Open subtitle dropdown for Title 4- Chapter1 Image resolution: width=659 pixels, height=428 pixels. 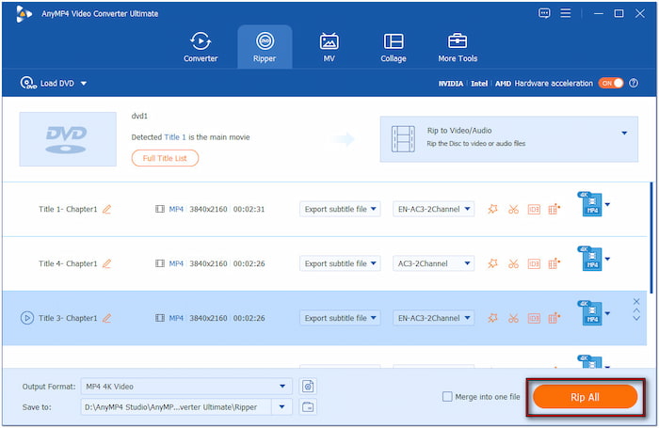coord(340,263)
